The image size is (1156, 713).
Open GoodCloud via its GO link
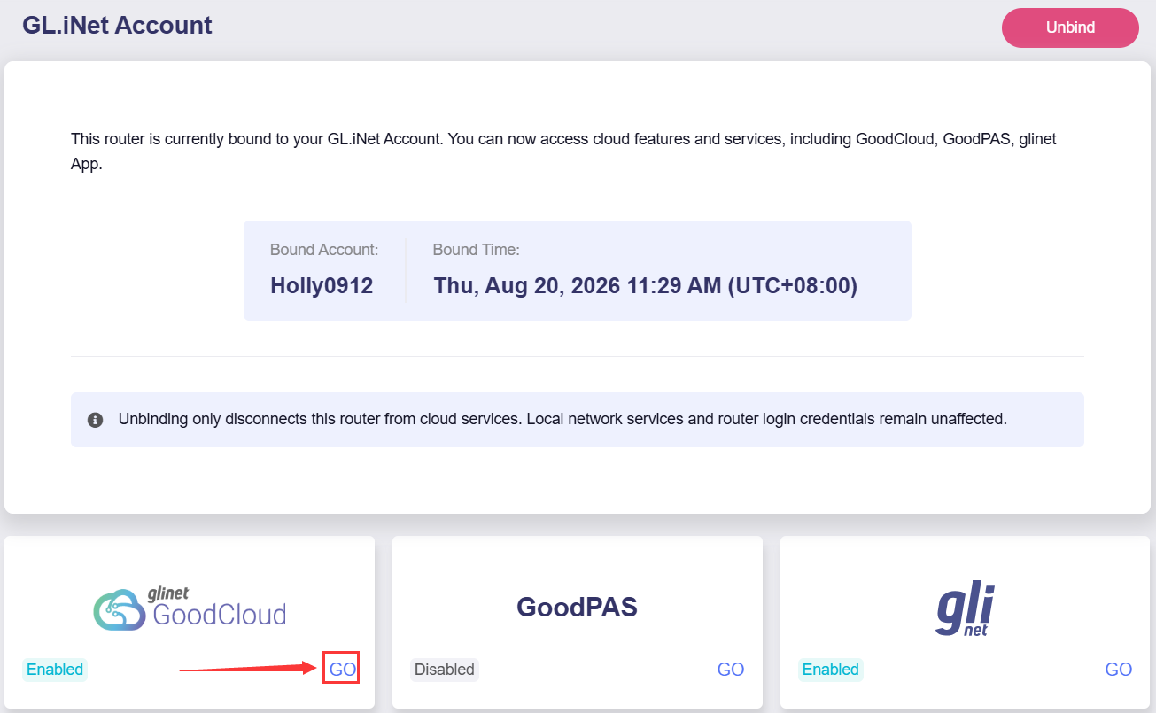[342, 670]
